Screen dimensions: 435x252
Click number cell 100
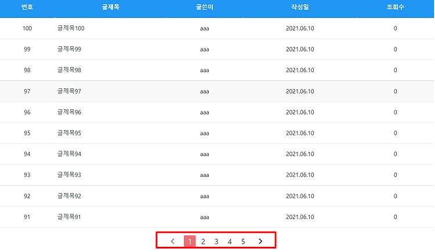pyautogui.click(x=27, y=28)
